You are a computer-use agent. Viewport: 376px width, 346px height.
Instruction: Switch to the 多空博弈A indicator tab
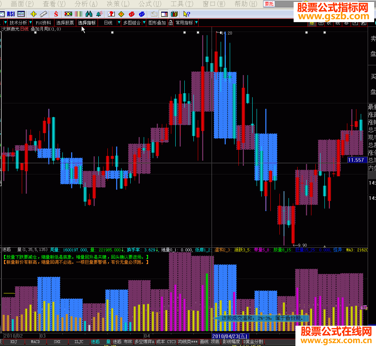point(144,342)
